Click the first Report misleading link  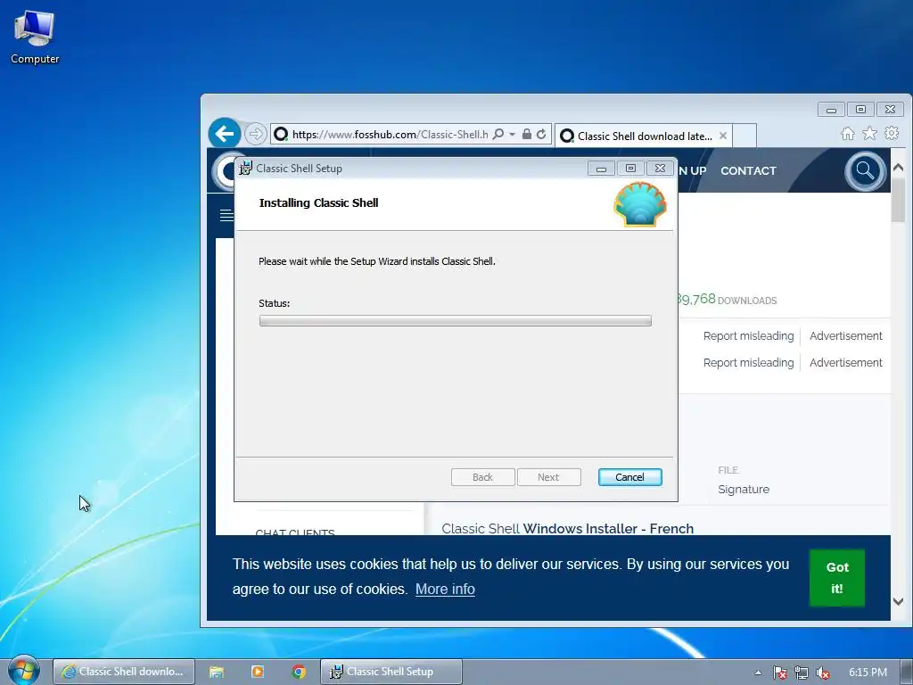pyautogui.click(x=748, y=336)
